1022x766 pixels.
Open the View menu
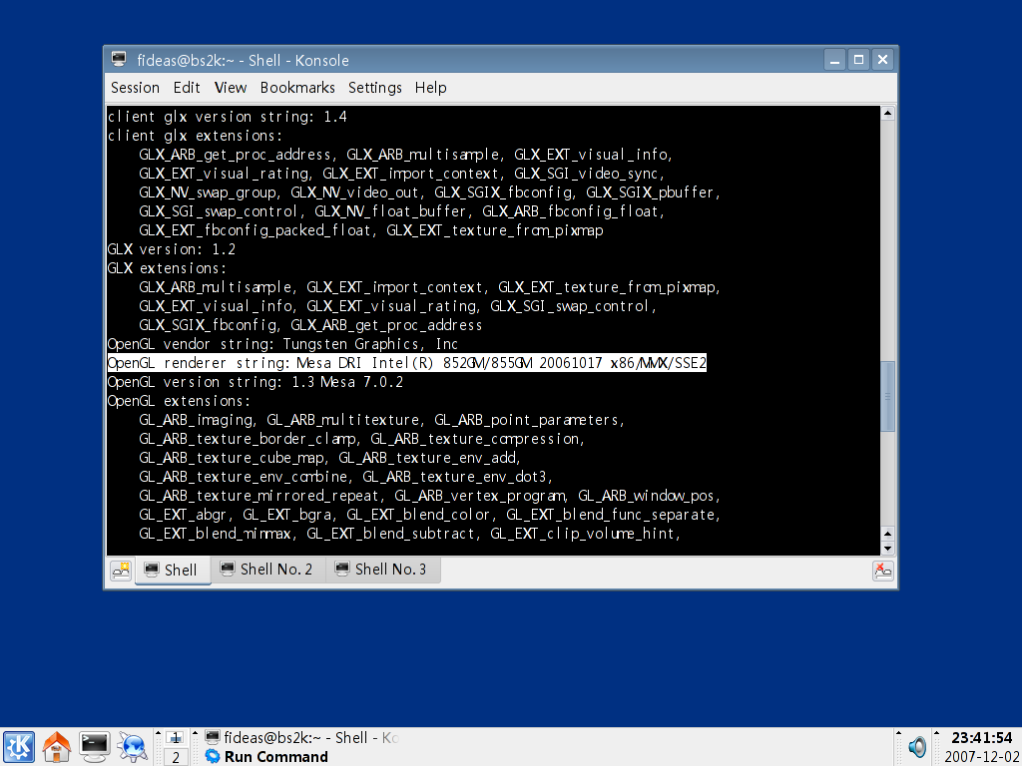(231, 88)
